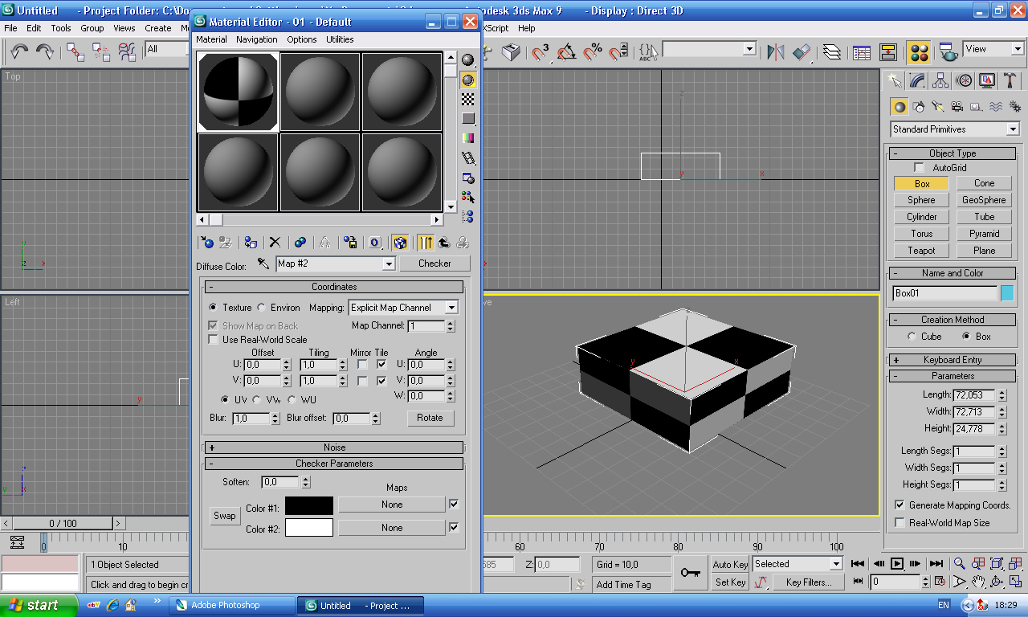This screenshot has height=617, width=1028.
Task: Click Show Map in Viewport checkered cube
Action: [400, 242]
